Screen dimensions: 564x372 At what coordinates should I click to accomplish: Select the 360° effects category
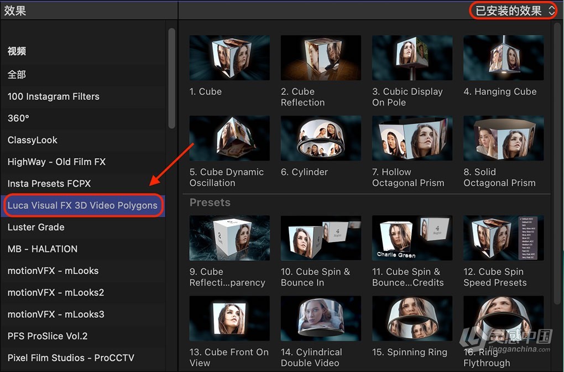[x=83, y=118]
